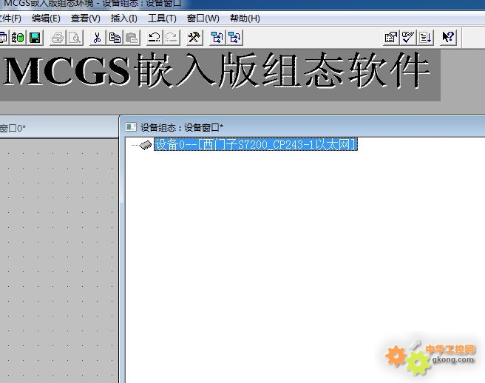Image resolution: width=485 pixels, height=383 pixels.
Task: Open the 文件(F) menu
Action: (10, 18)
